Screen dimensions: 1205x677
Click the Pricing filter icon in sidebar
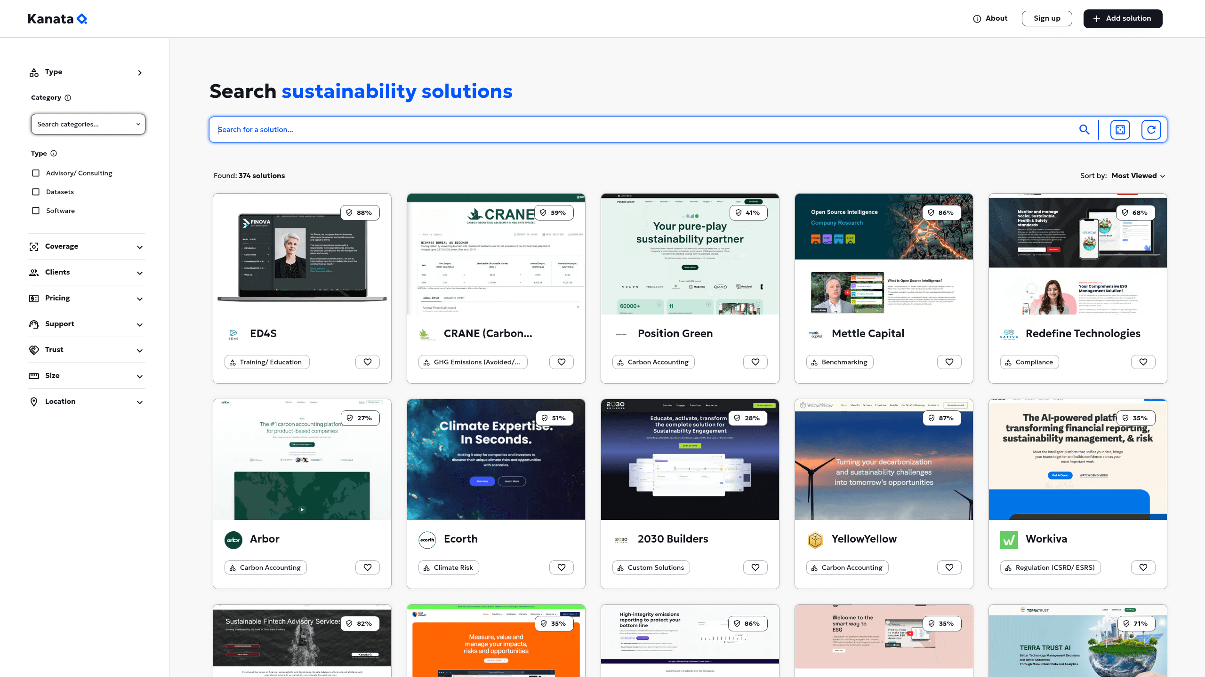(34, 298)
